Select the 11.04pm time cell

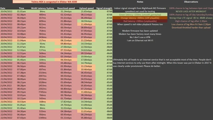(x=22, y=40)
